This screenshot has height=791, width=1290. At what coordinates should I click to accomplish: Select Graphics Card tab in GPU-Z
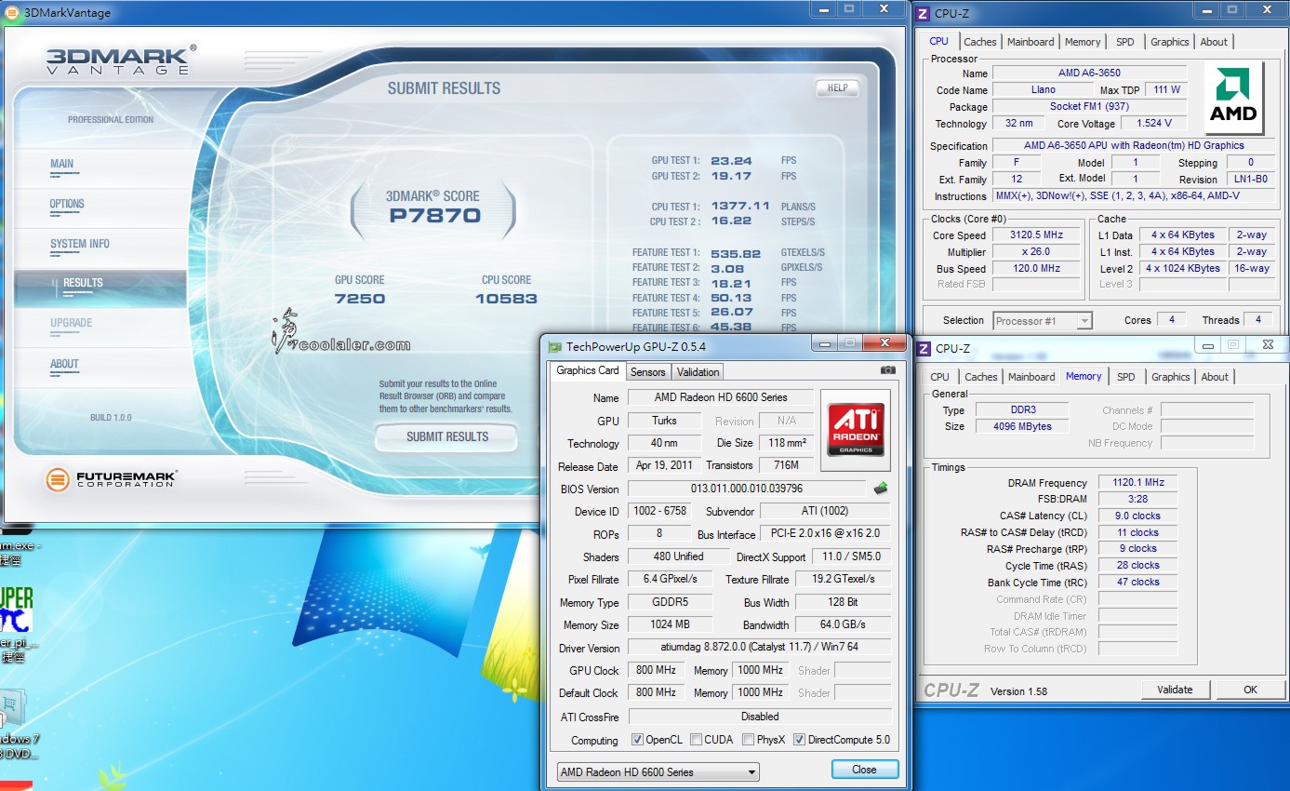[588, 370]
